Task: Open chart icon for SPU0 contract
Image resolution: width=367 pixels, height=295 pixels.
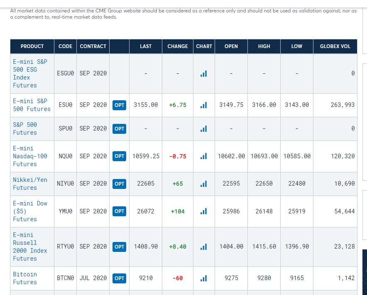Action: pyautogui.click(x=203, y=129)
